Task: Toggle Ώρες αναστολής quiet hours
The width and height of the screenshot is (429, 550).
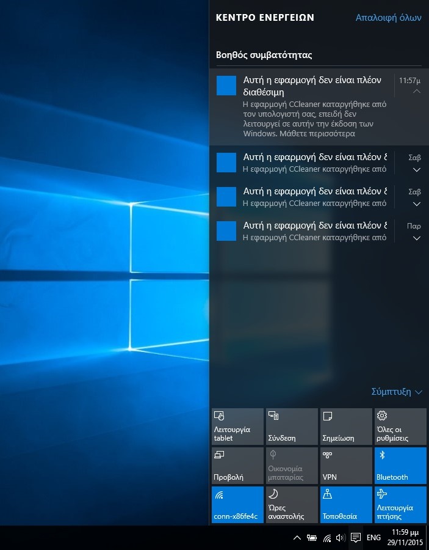Action: pyautogui.click(x=292, y=504)
